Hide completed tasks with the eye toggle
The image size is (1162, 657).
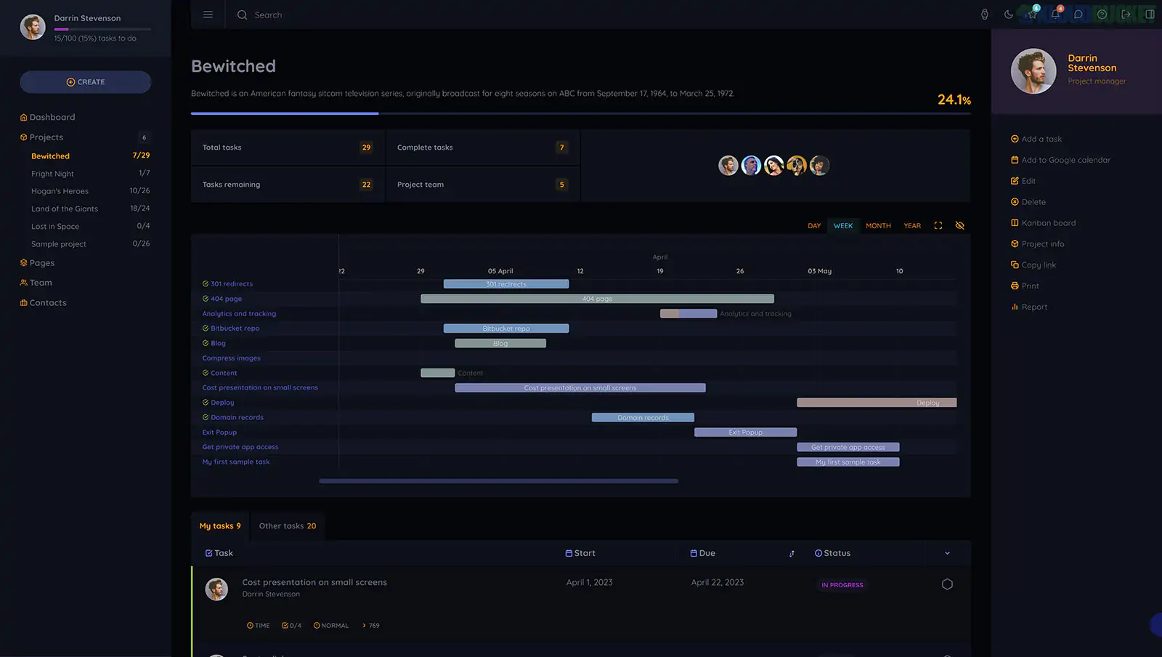click(959, 225)
